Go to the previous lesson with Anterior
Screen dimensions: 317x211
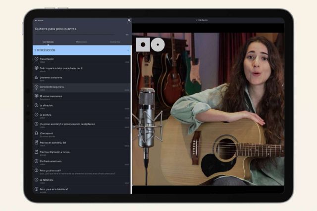(202, 20)
